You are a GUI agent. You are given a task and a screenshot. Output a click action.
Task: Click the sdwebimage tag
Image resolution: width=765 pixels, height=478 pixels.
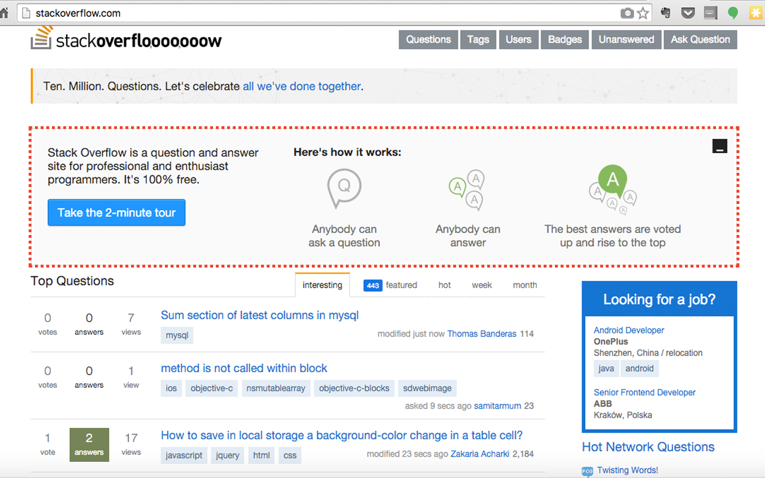point(427,388)
